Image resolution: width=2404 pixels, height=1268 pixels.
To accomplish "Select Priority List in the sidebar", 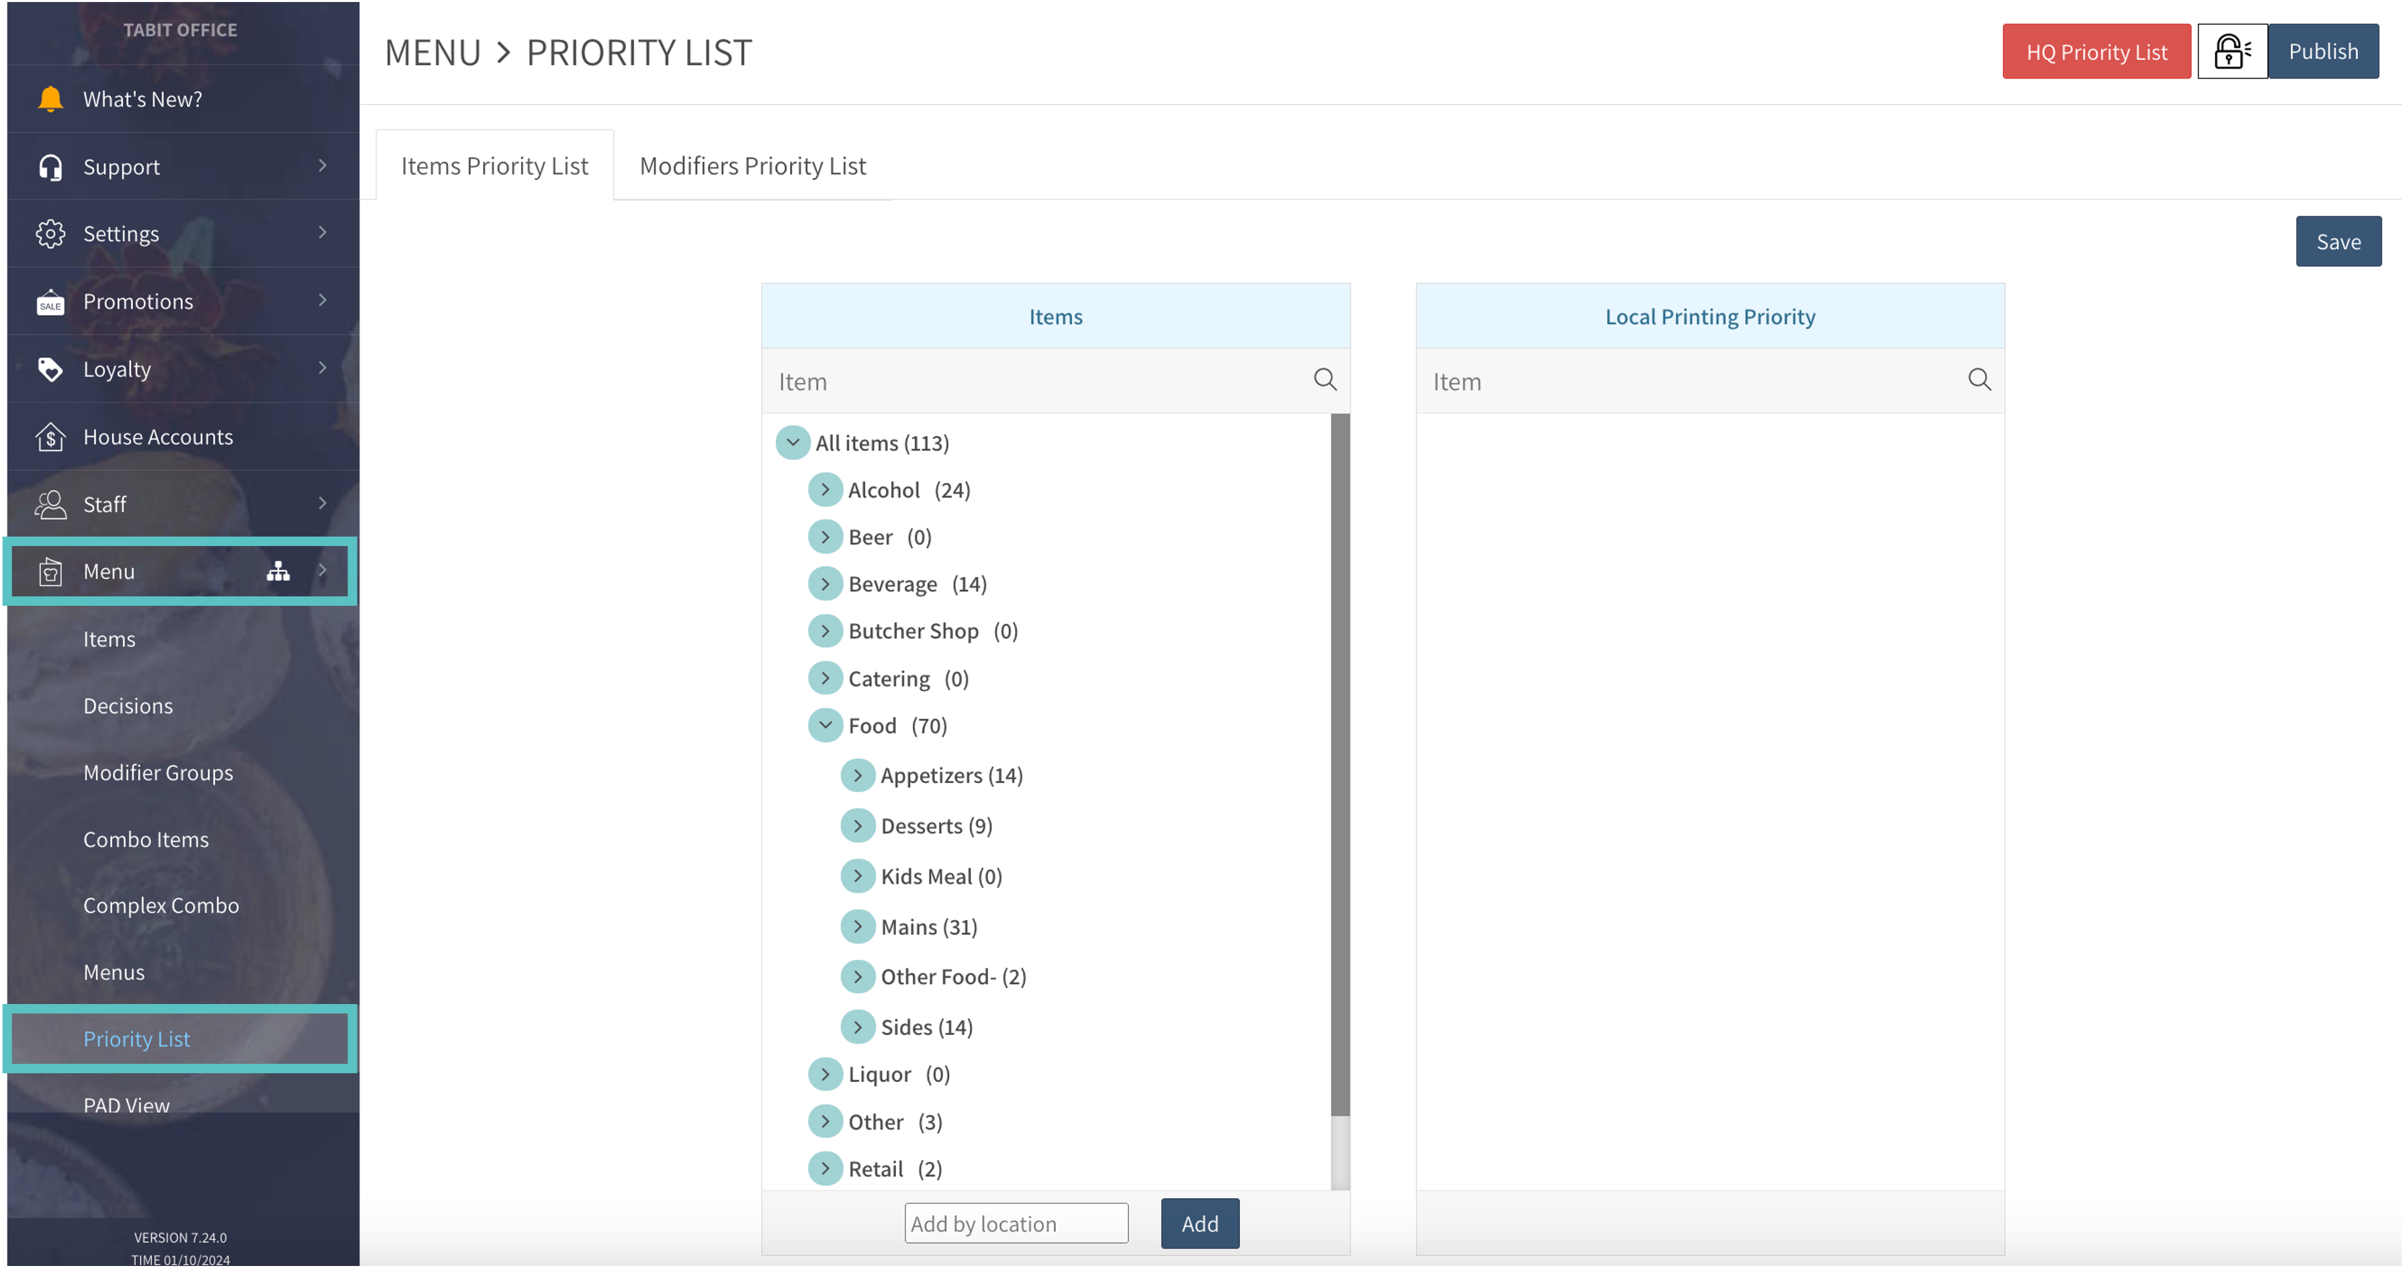I will 180,1038.
